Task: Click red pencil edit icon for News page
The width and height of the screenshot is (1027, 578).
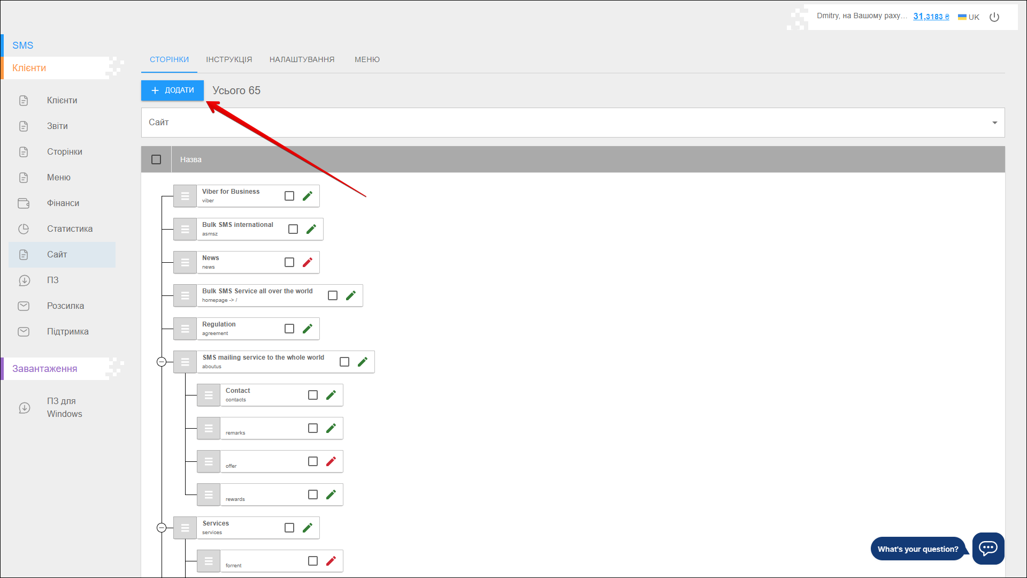Action: click(308, 262)
